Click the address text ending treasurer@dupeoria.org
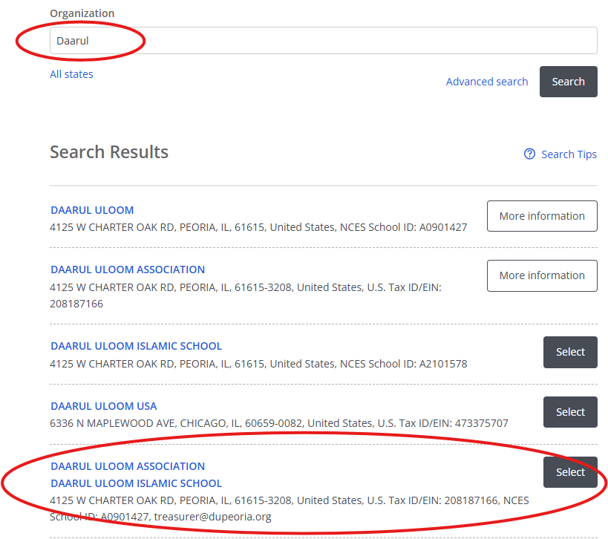This screenshot has height=539, width=608. (x=290, y=509)
